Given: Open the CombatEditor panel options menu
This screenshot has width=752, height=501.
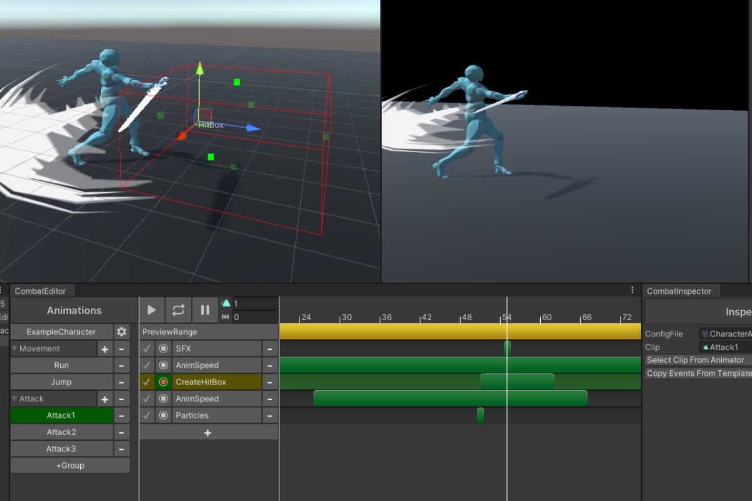Looking at the screenshot, I should pos(632,291).
